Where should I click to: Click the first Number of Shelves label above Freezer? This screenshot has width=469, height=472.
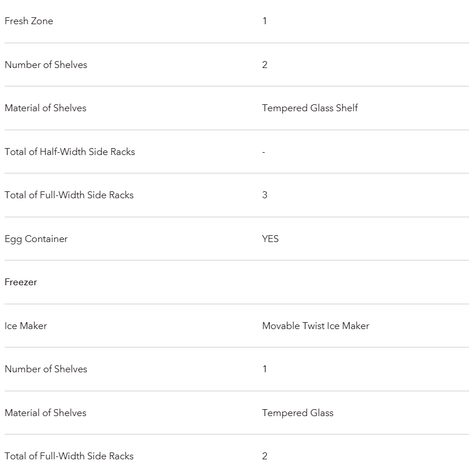tap(46, 65)
